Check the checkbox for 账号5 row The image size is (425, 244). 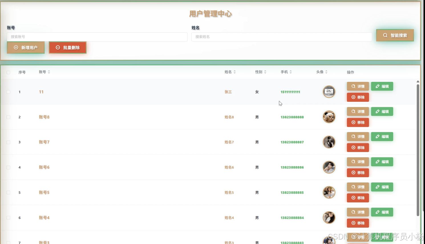8,193
